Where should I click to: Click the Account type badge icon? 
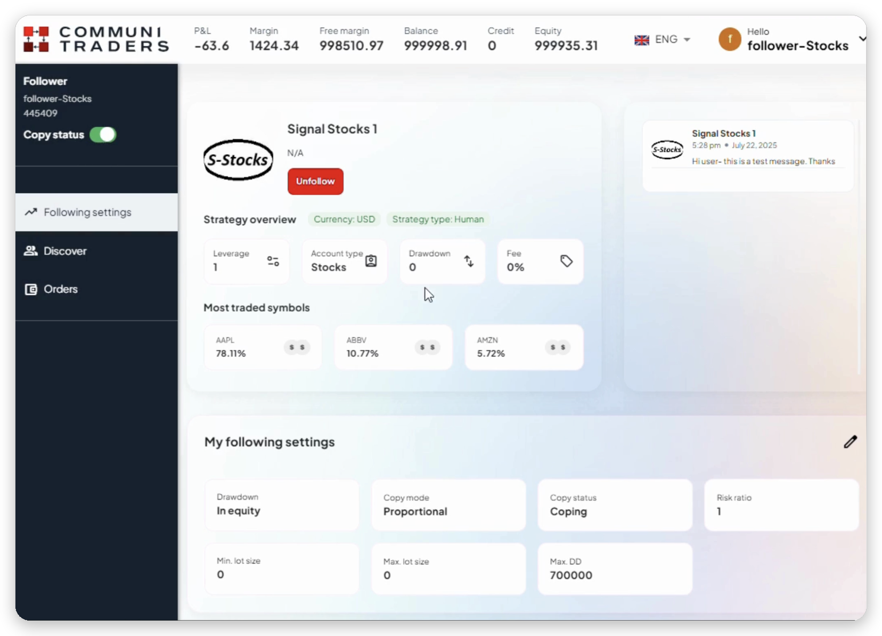click(371, 261)
